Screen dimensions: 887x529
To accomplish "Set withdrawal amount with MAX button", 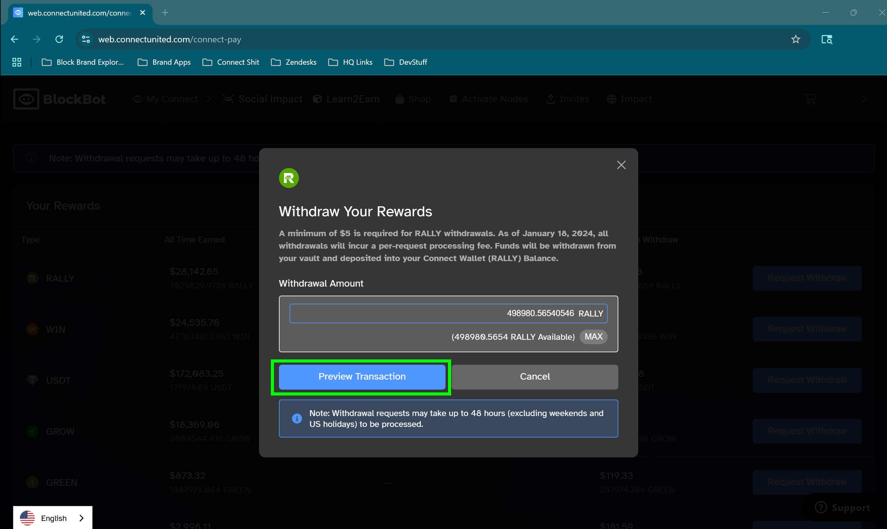I will [x=593, y=336].
